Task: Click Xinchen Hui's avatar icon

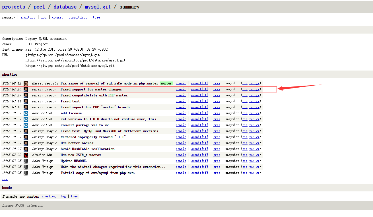Action: (x=26, y=155)
